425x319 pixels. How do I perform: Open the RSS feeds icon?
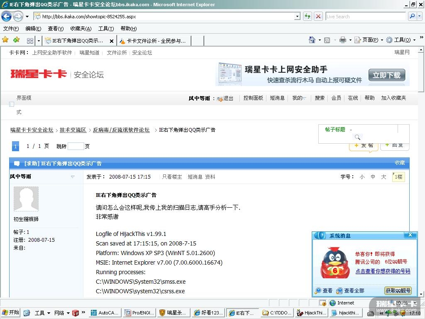(x=327, y=40)
